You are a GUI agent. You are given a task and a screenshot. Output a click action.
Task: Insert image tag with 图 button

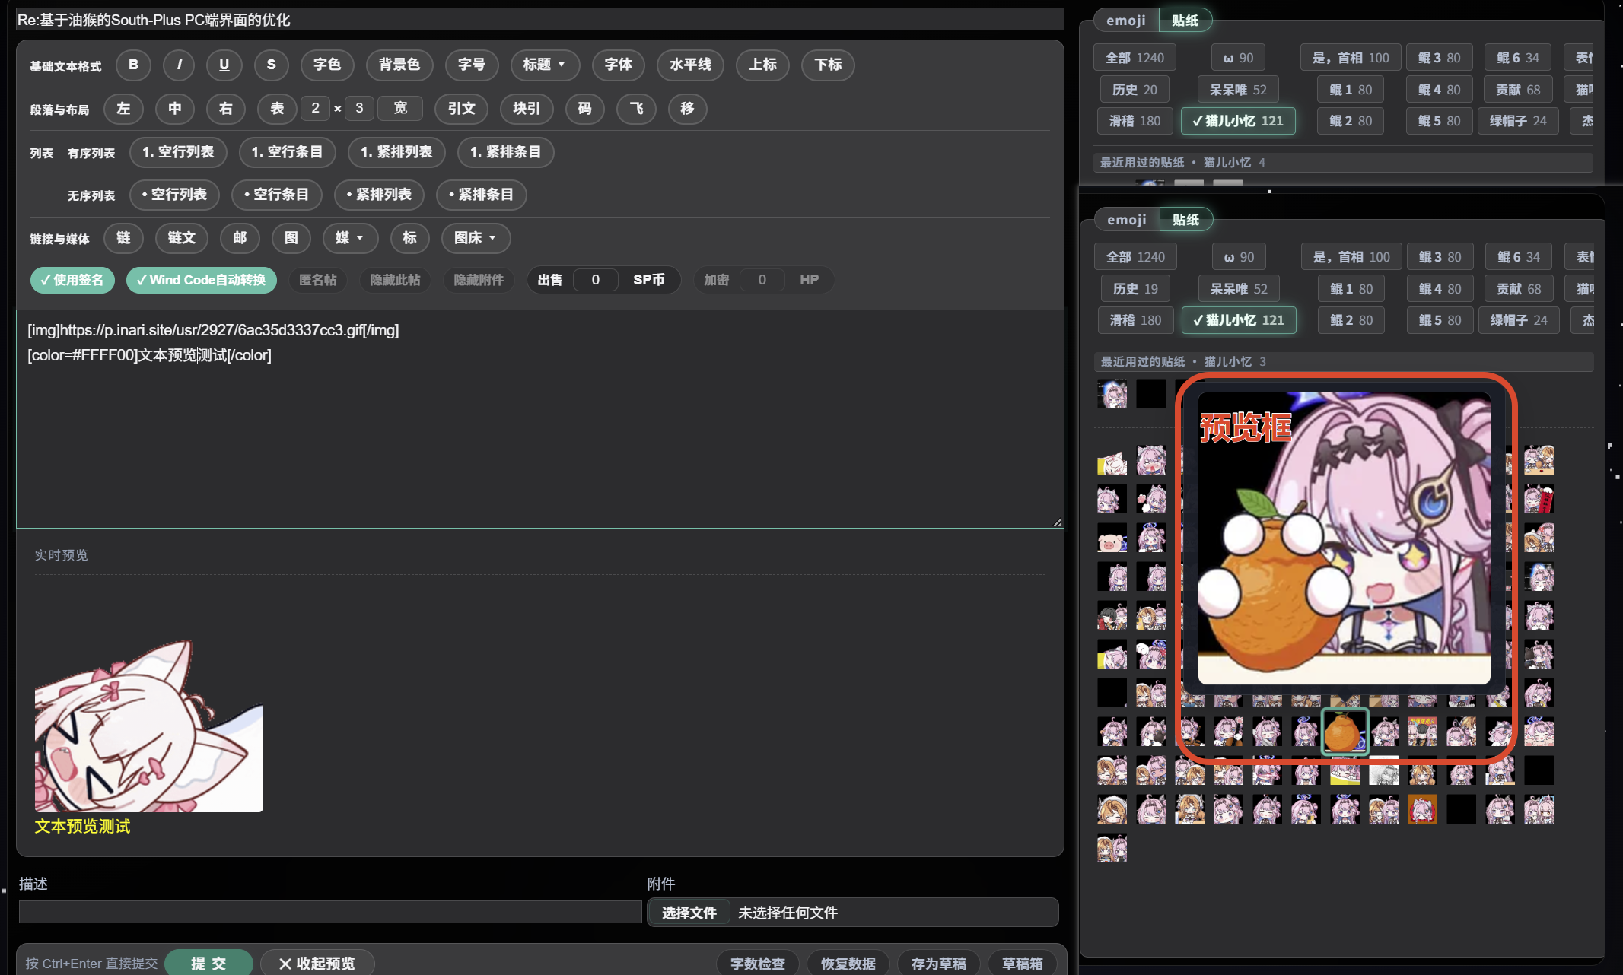pos(291,238)
